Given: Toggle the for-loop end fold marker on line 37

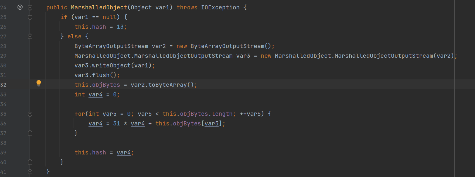Looking at the screenshot, I should (30, 133).
